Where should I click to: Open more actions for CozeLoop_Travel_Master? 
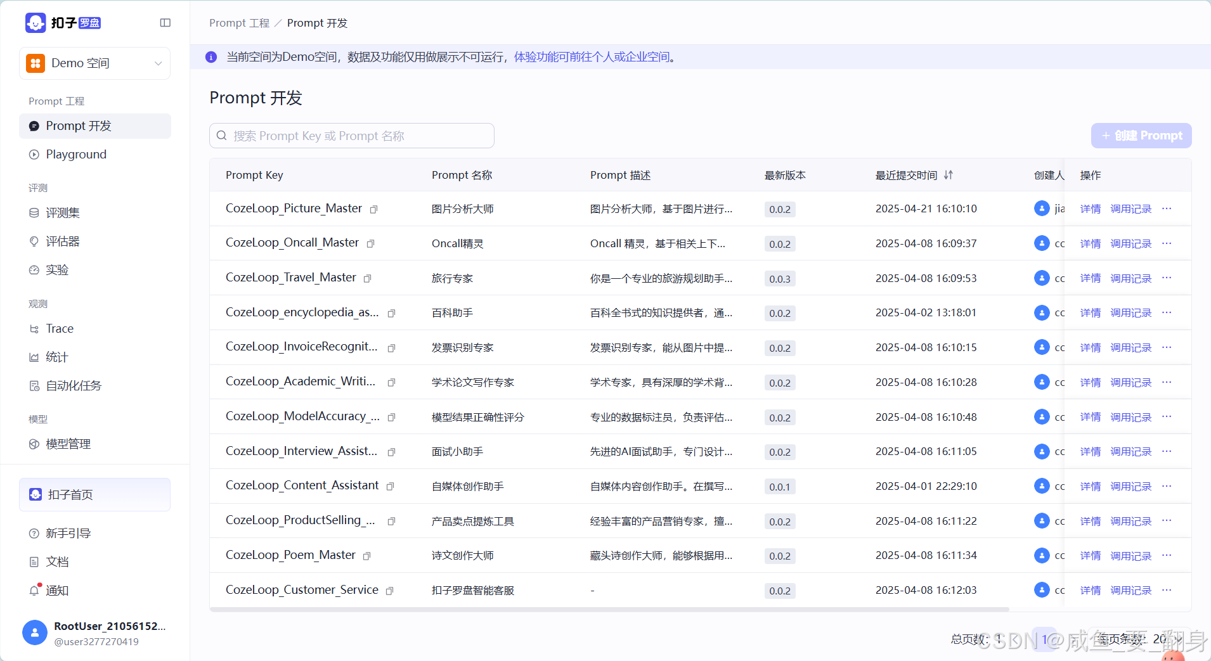click(x=1167, y=278)
